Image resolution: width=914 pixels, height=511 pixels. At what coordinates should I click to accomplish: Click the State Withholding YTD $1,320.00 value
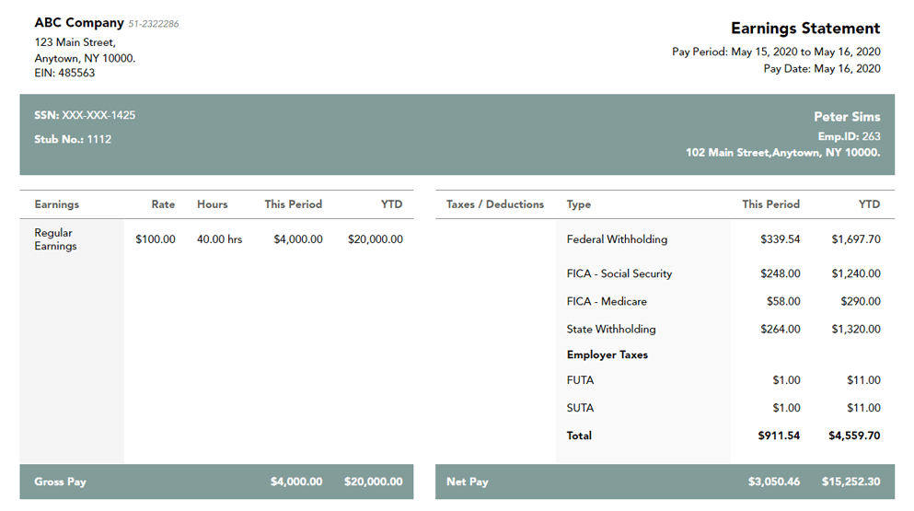(855, 329)
